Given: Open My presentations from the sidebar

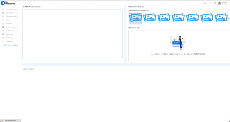Looking at the screenshot, I should pyautogui.click(x=11, y=16).
